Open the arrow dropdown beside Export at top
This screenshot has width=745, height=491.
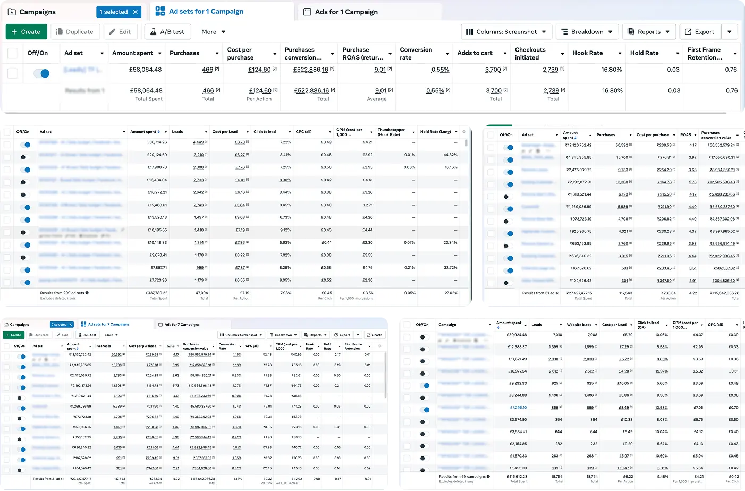[730, 32]
